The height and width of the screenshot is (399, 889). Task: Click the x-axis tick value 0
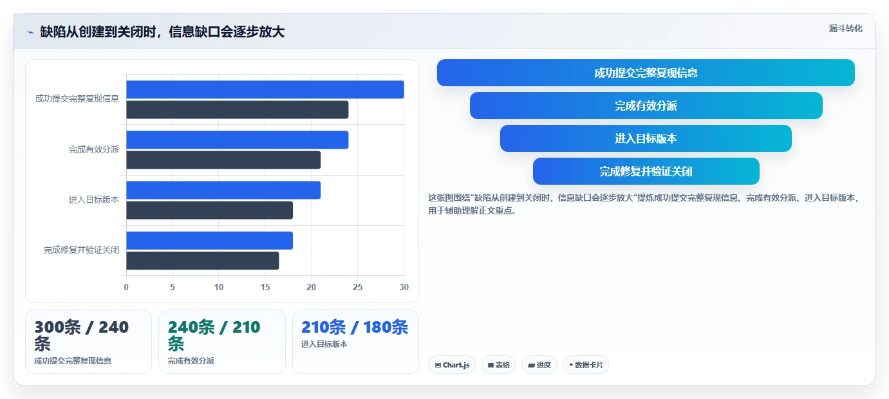coord(126,287)
